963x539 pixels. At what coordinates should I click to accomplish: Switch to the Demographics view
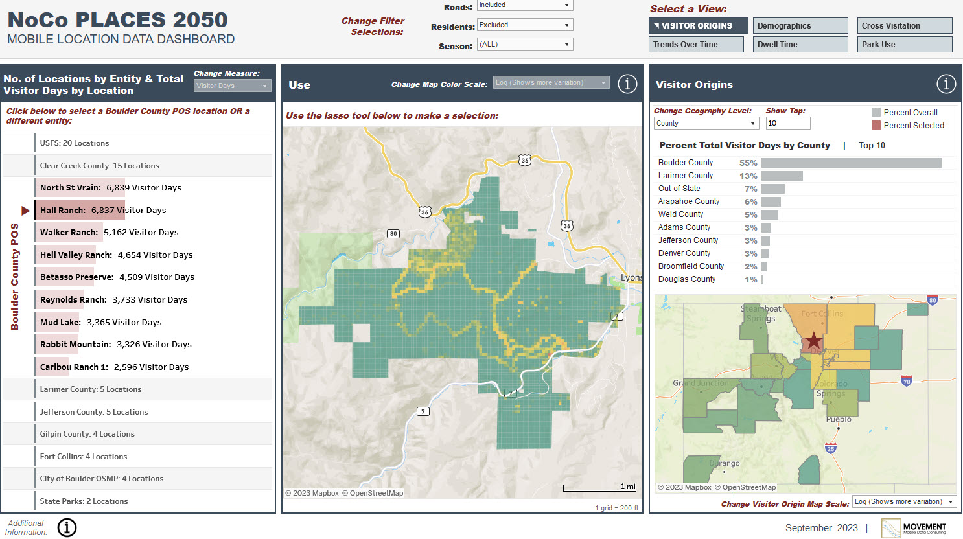click(800, 25)
